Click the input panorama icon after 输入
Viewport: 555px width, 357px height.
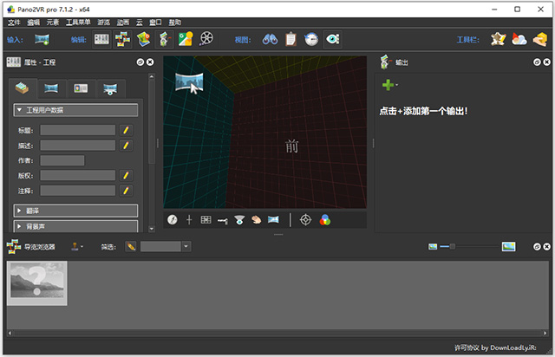pyautogui.click(x=42, y=39)
